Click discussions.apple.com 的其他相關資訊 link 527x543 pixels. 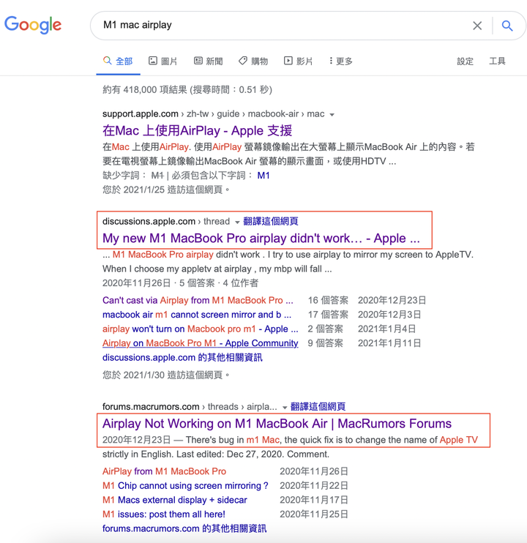tap(182, 357)
